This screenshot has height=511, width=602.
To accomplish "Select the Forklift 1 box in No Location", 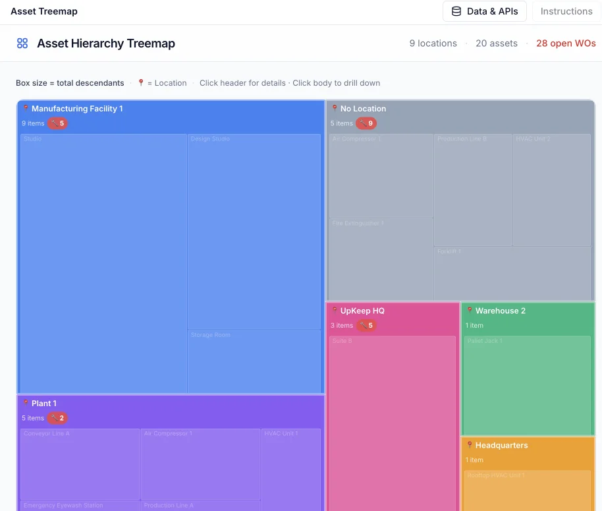I will (x=512, y=274).
